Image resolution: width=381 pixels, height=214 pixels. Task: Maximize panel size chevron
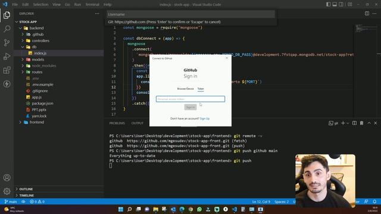pos(369,123)
